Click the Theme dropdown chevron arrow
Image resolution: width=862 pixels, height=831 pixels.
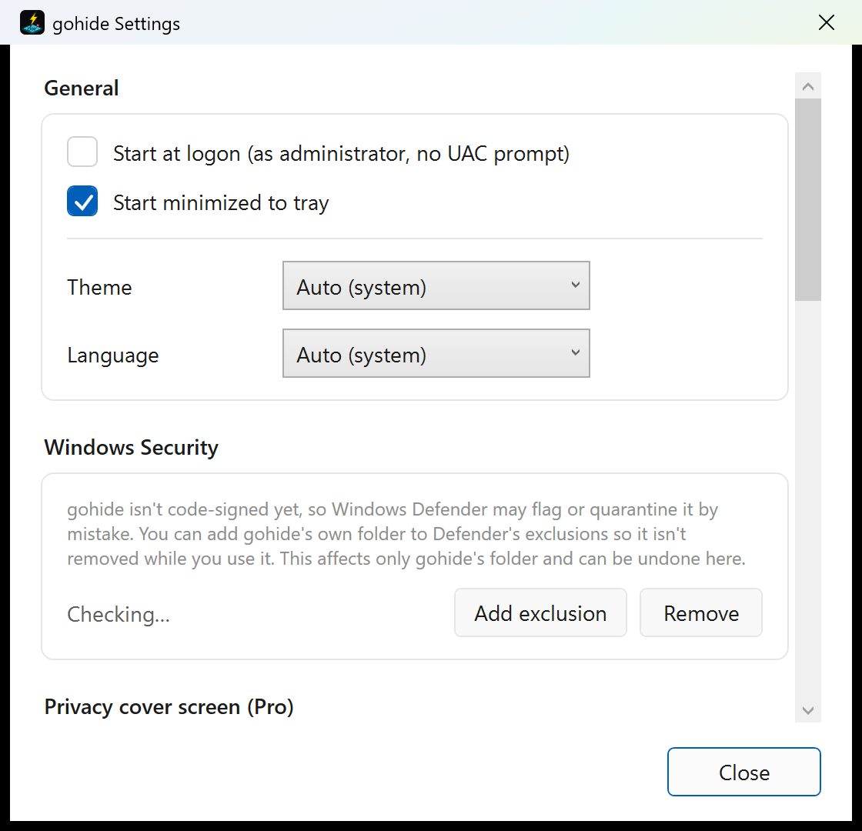coord(575,285)
